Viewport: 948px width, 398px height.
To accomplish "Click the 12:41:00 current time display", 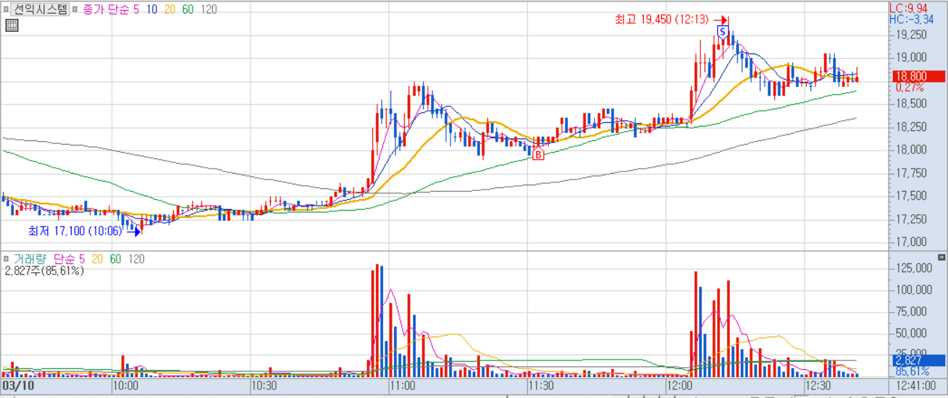I will [x=917, y=386].
